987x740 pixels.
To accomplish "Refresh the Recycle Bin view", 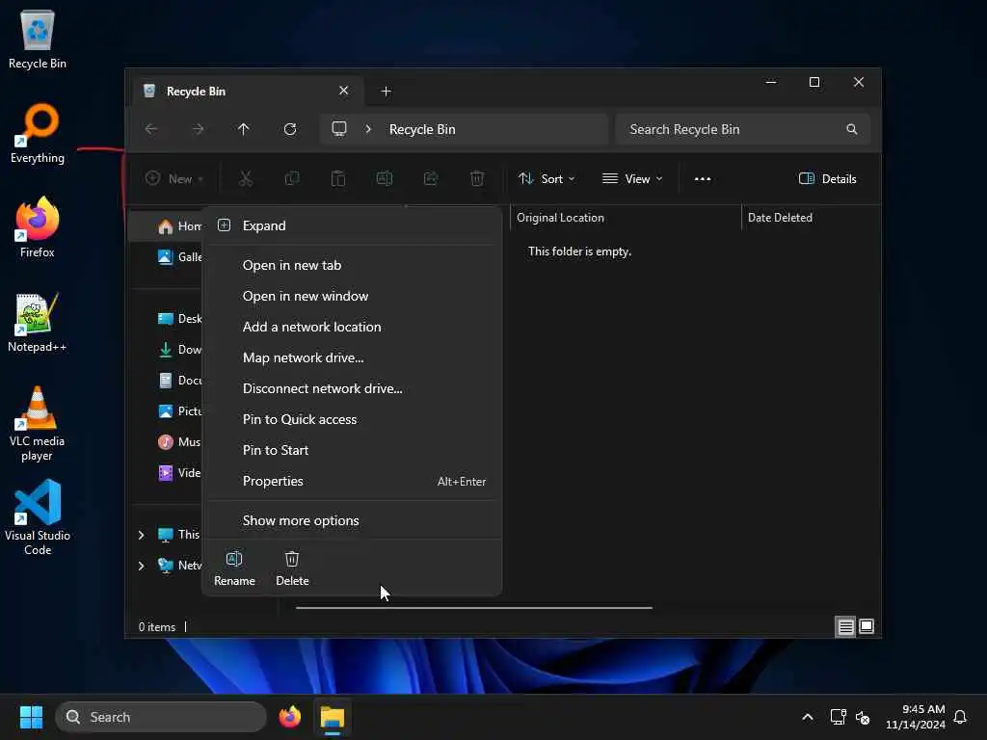I will coord(289,129).
